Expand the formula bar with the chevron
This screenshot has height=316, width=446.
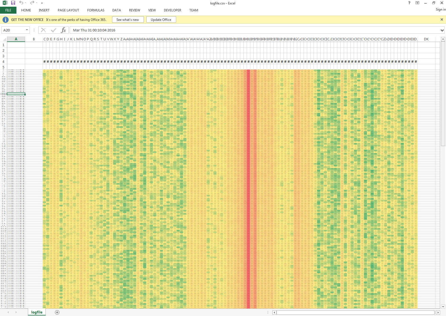tap(442, 30)
